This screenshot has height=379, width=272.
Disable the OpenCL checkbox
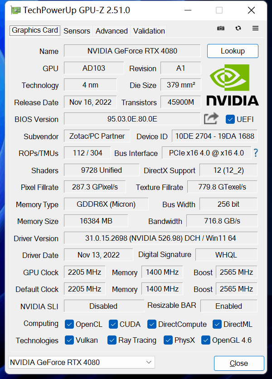(69, 324)
